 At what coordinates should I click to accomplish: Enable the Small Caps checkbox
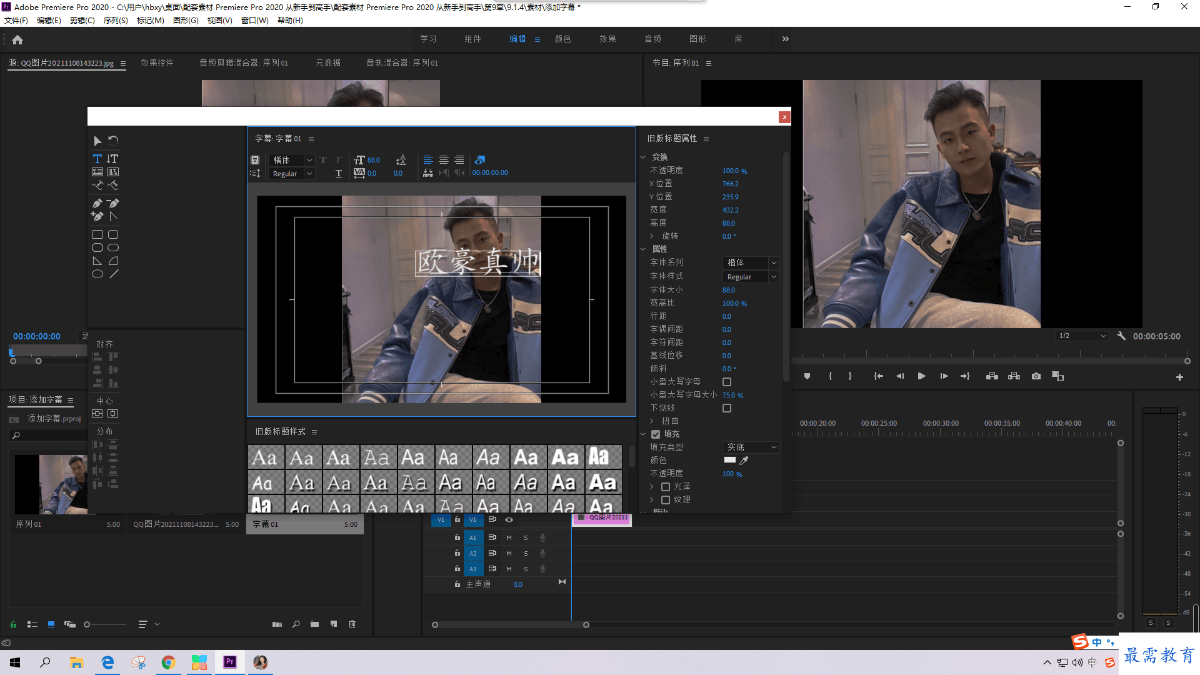click(727, 382)
